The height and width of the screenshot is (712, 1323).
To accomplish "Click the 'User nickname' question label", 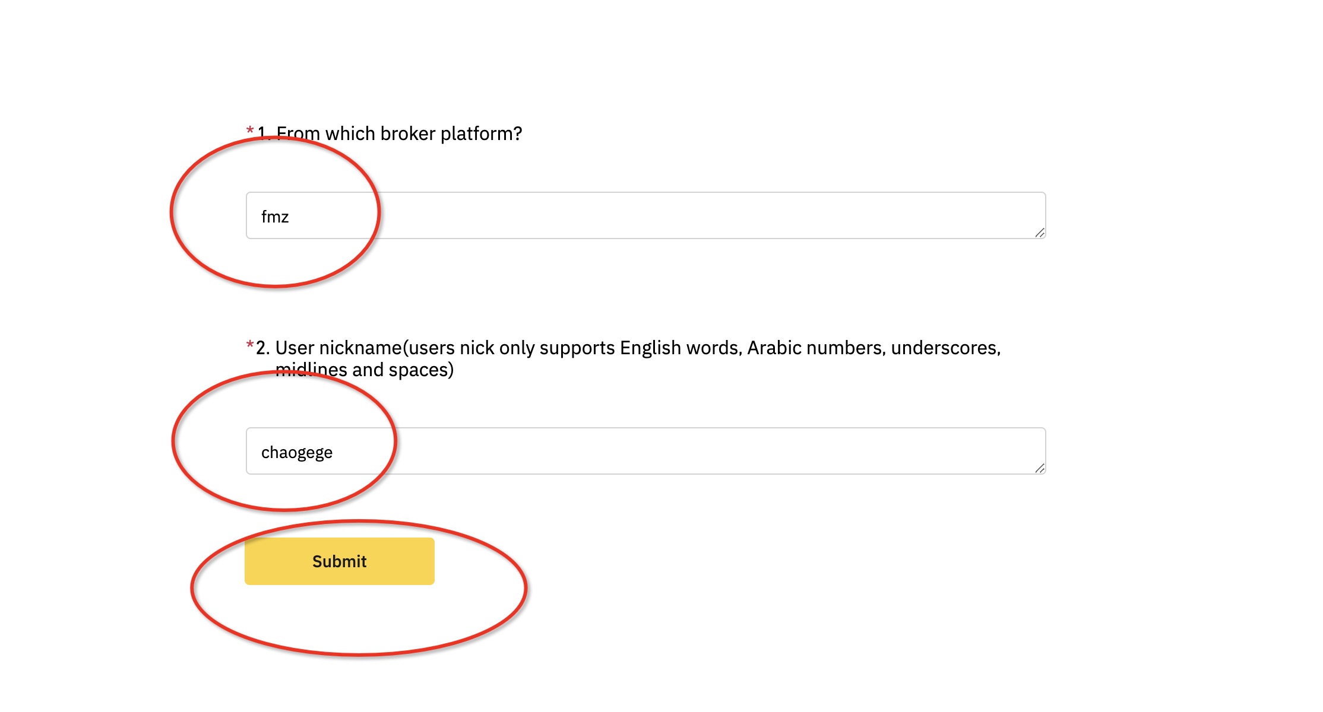I will [x=628, y=358].
